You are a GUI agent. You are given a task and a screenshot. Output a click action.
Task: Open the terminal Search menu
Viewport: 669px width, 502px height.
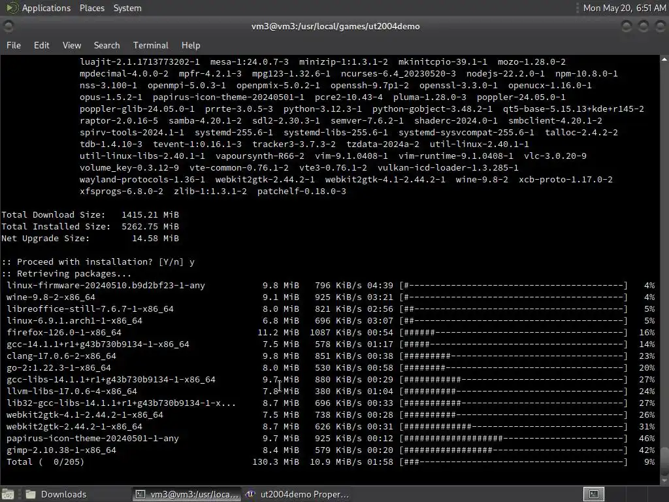(x=106, y=45)
